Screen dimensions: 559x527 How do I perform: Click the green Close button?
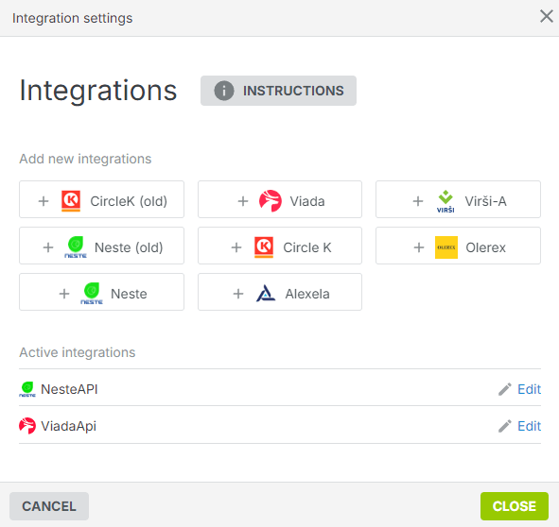click(x=515, y=506)
